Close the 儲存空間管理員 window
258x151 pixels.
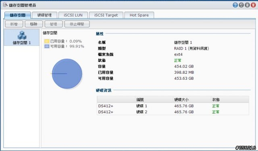pos(253,5)
